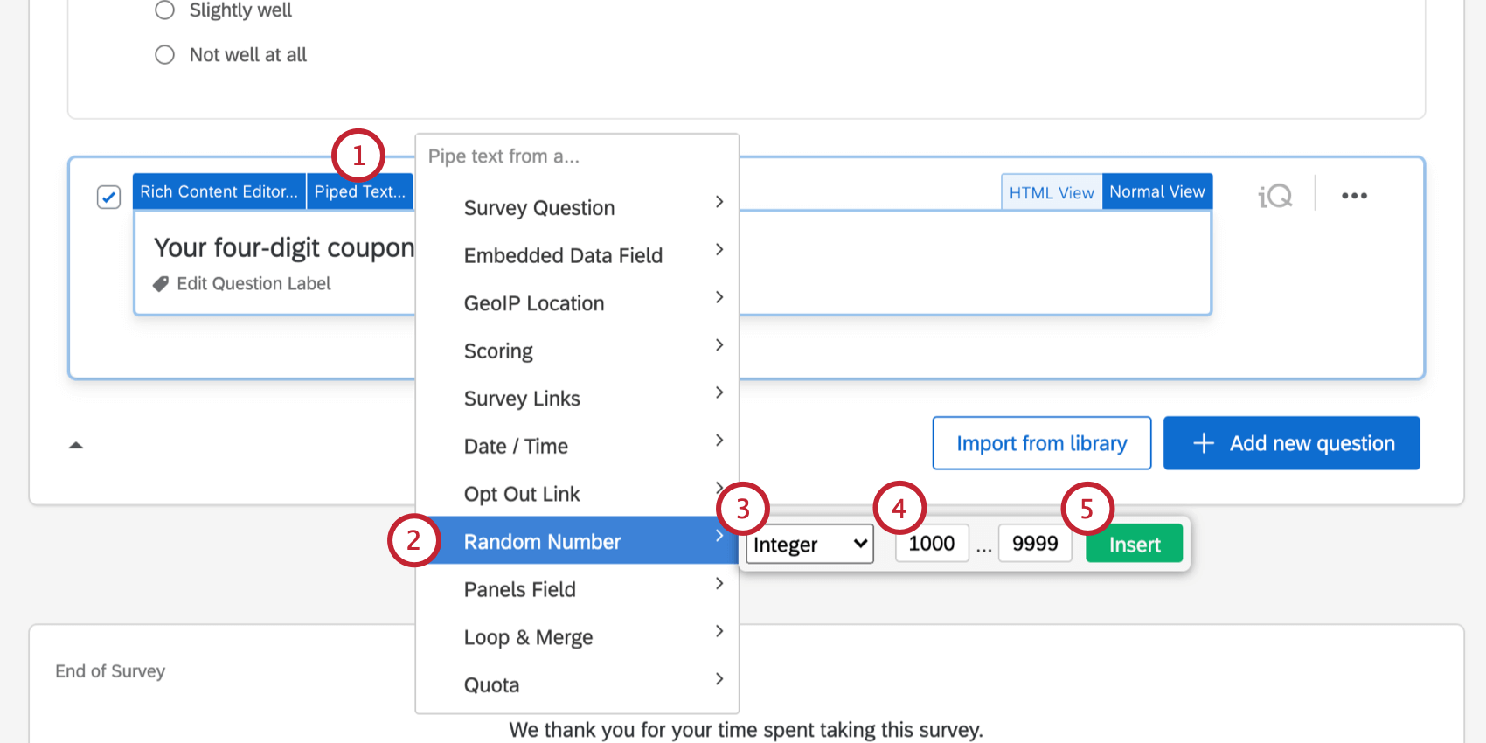Viewport: 1486px width, 743px height.
Task: Select the "Not well at all" option
Action: pyautogui.click(x=164, y=55)
